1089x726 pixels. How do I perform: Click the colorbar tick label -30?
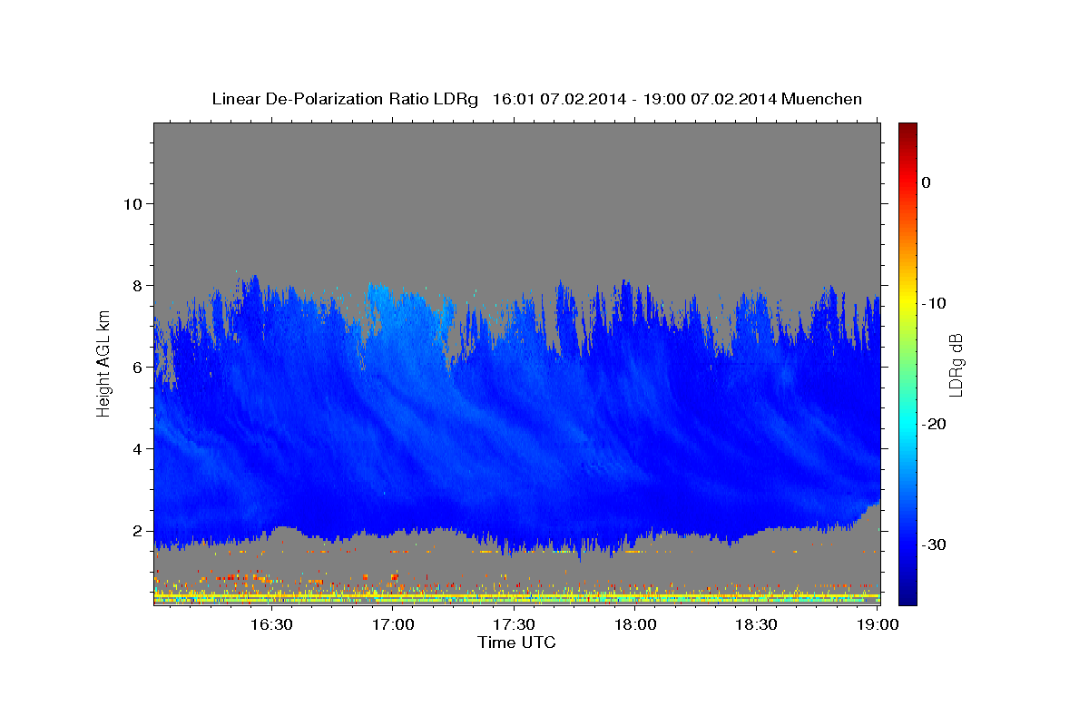click(x=934, y=544)
